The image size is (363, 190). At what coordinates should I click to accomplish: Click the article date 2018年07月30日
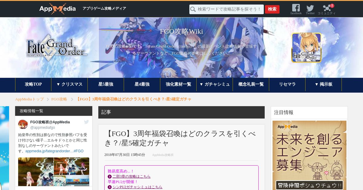click(x=125, y=155)
